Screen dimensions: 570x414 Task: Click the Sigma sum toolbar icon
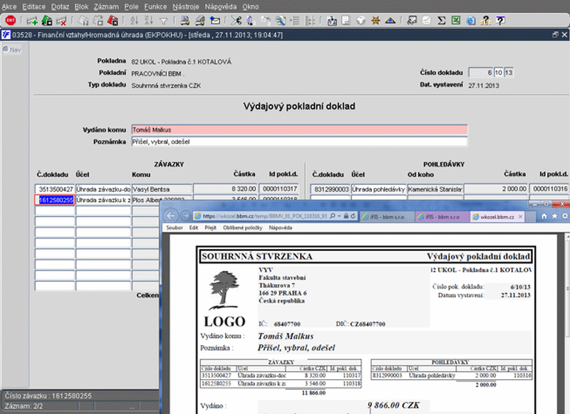coord(441,21)
